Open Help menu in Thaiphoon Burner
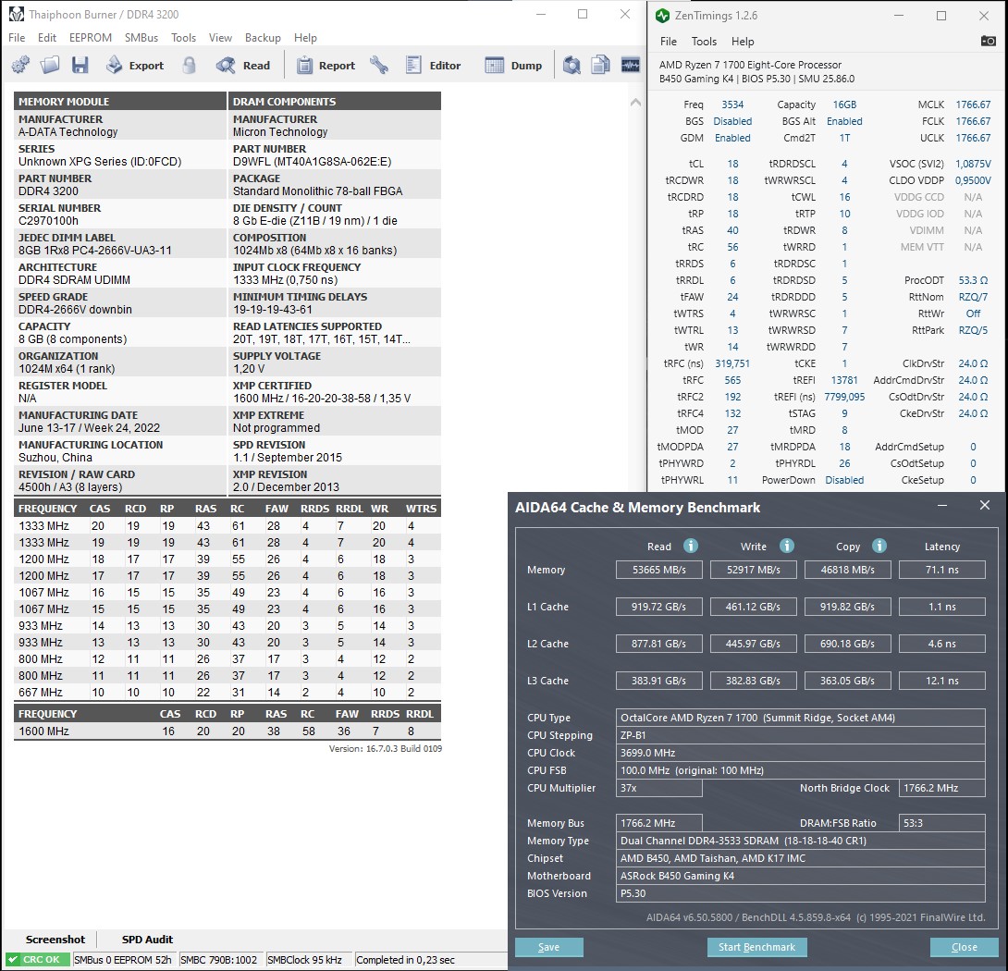 305,37
